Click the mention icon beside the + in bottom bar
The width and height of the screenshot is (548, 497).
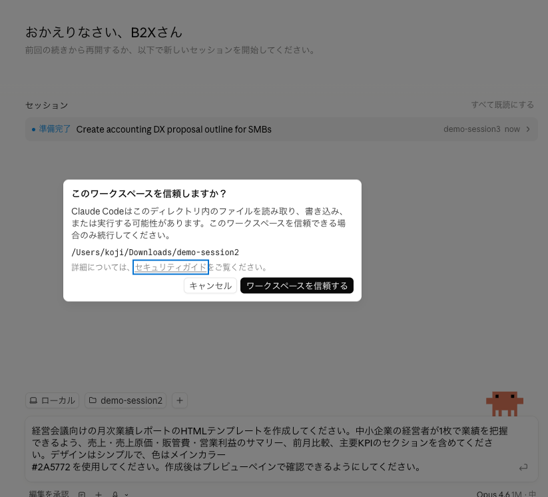[115, 494]
